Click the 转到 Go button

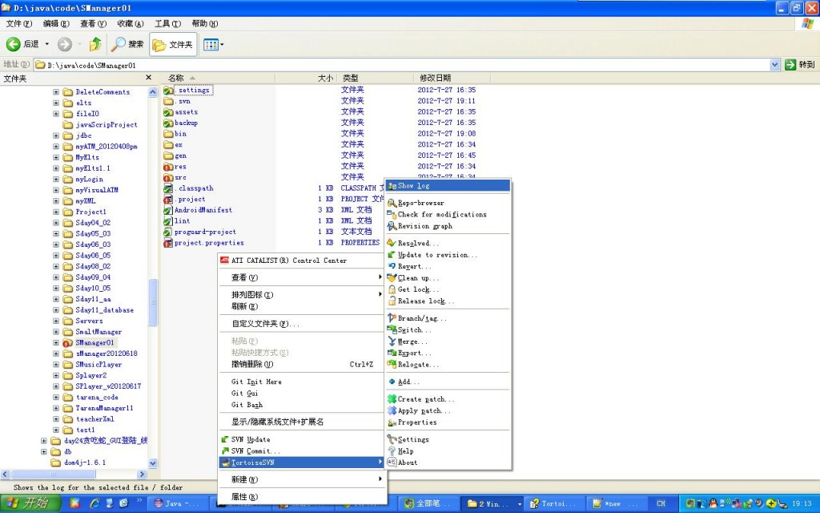pyautogui.click(x=800, y=64)
